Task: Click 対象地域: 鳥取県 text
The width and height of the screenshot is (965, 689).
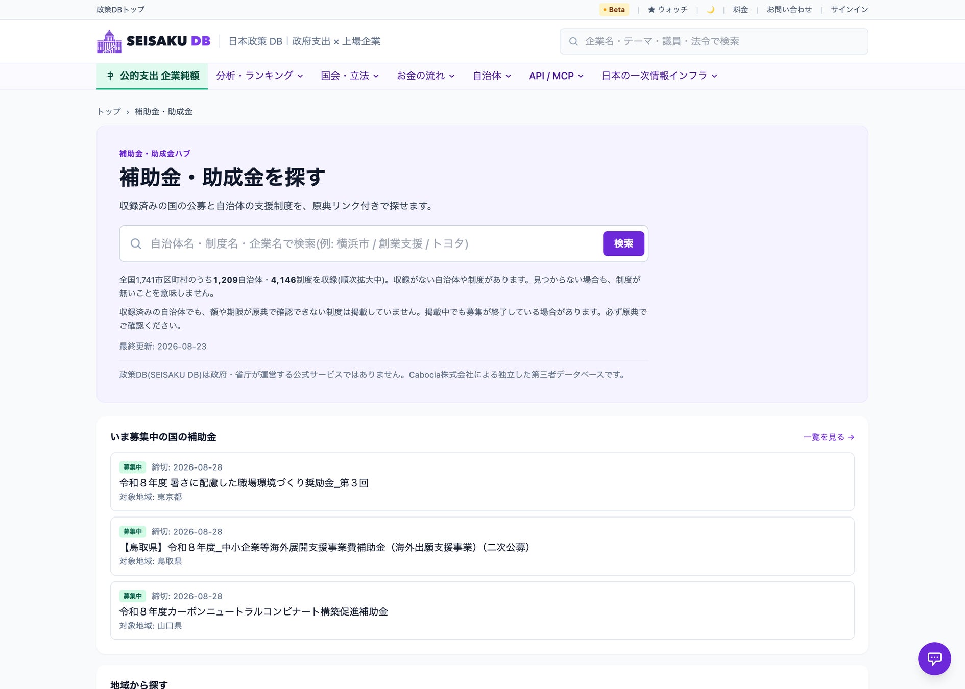Action: [x=151, y=561]
